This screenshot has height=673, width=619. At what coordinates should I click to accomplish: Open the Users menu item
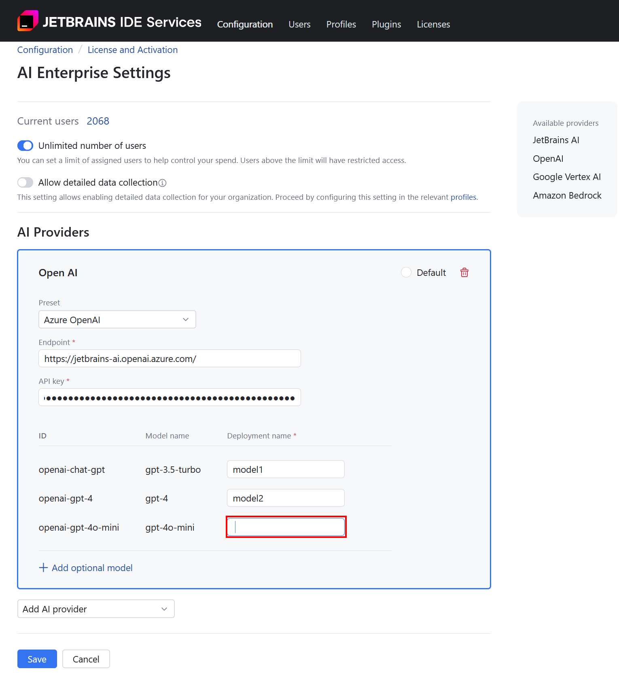(299, 24)
